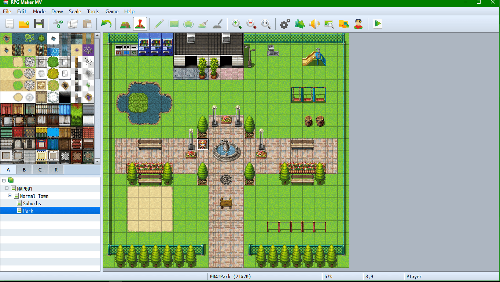Collapse the MAP001 tree node

pyautogui.click(x=7, y=188)
